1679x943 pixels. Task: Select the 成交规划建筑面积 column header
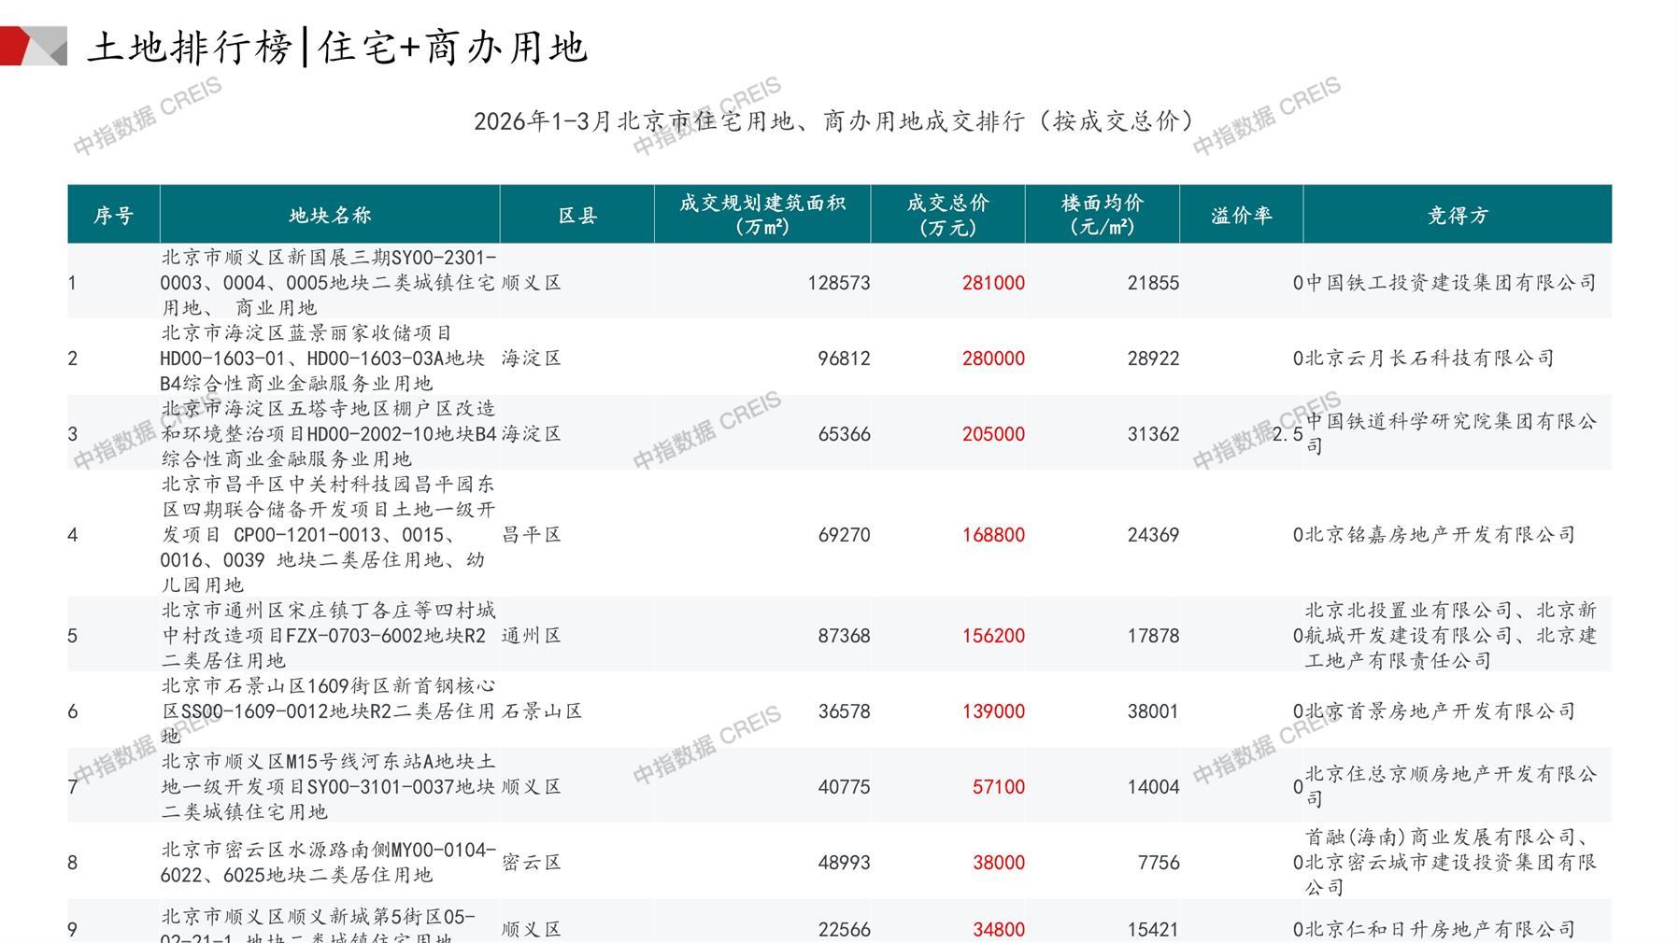point(762,215)
